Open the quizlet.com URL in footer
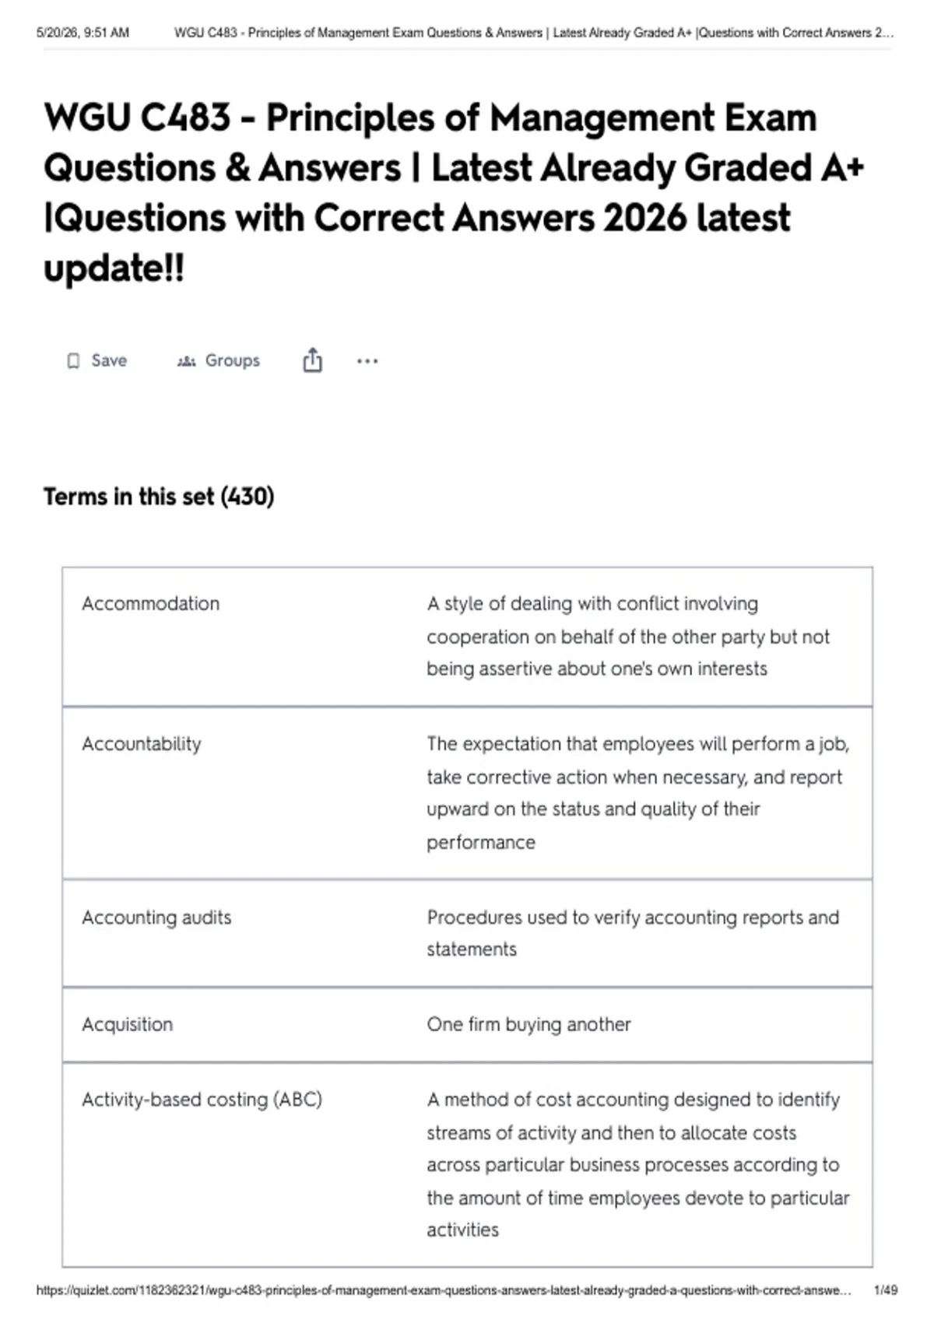 444,1290
